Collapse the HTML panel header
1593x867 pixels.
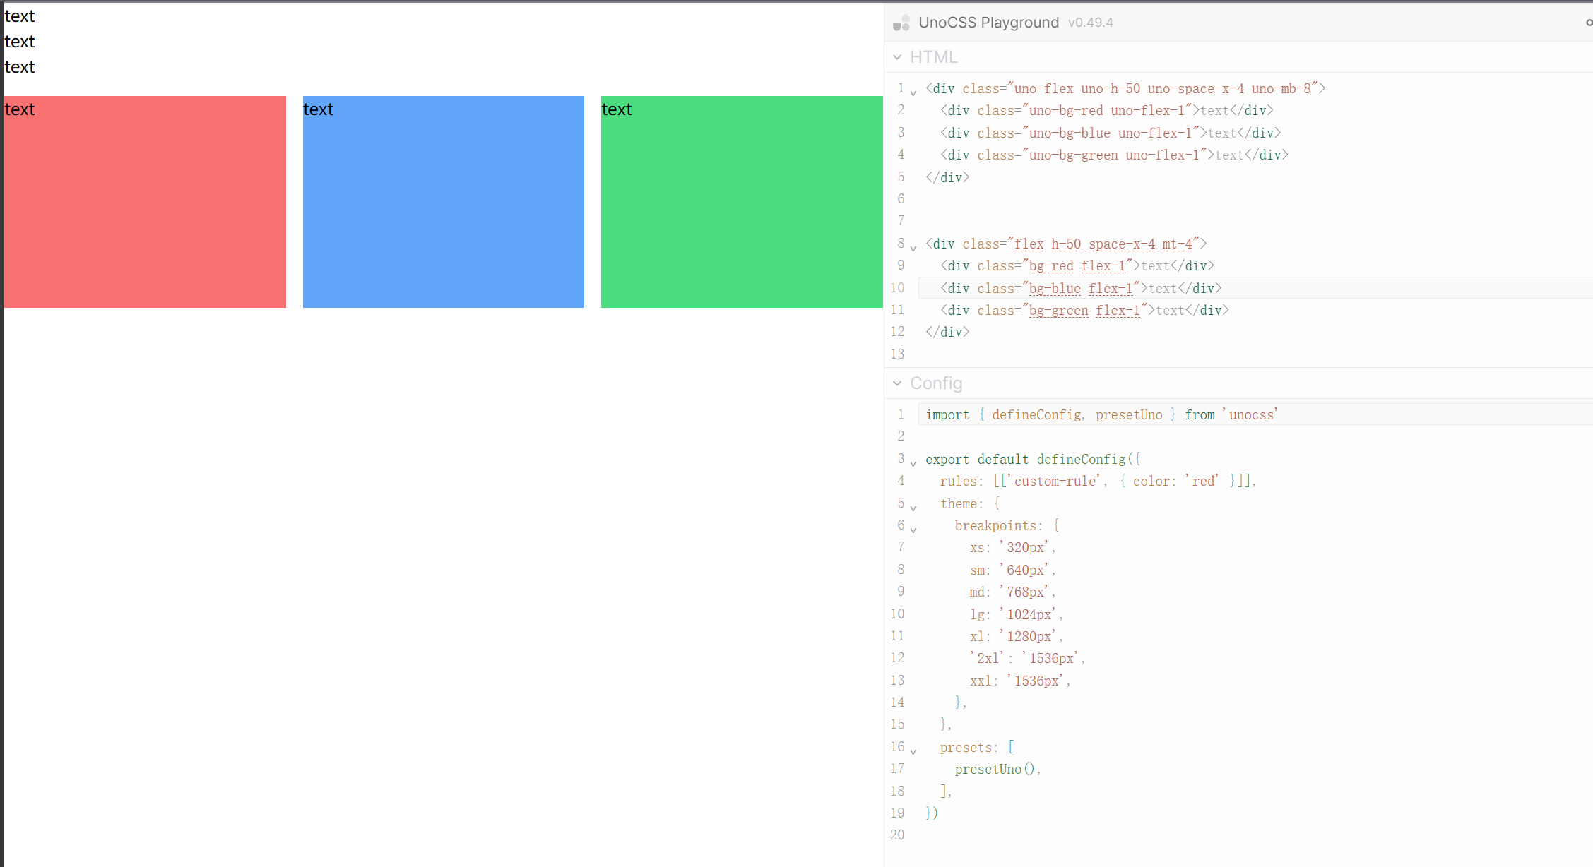pyautogui.click(x=898, y=56)
